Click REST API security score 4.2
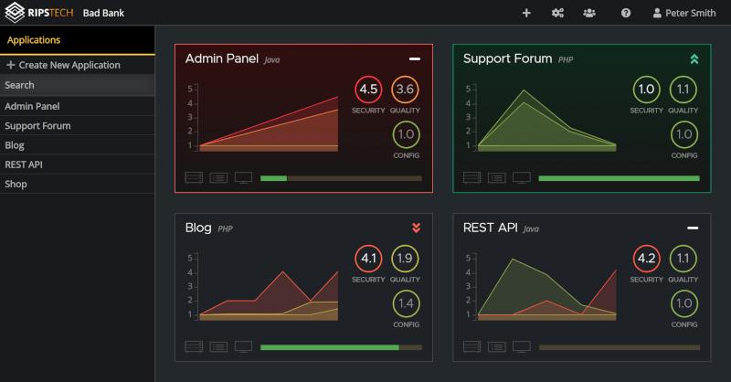This screenshot has height=382, width=731. click(646, 259)
